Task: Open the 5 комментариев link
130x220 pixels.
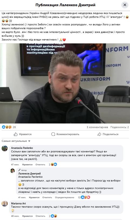Action: (x=97, y=127)
